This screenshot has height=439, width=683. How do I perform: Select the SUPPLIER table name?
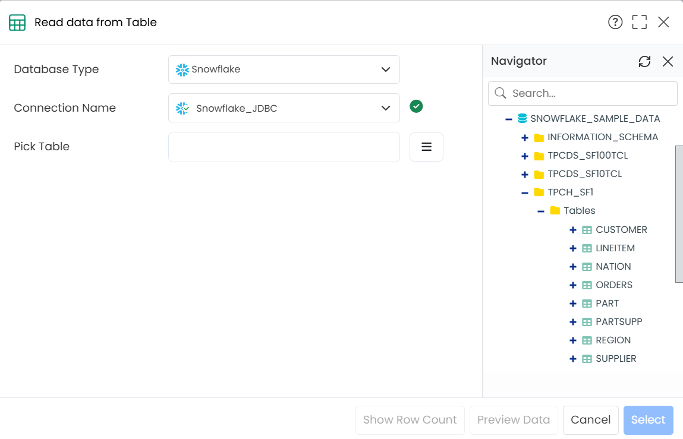(616, 358)
